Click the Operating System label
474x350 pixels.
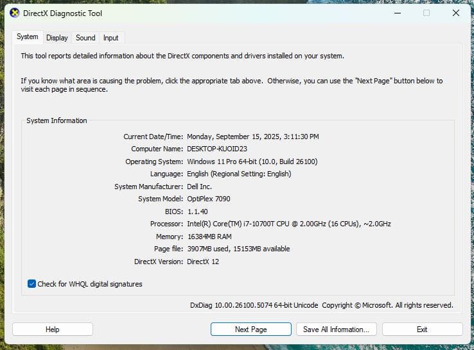[x=154, y=162]
